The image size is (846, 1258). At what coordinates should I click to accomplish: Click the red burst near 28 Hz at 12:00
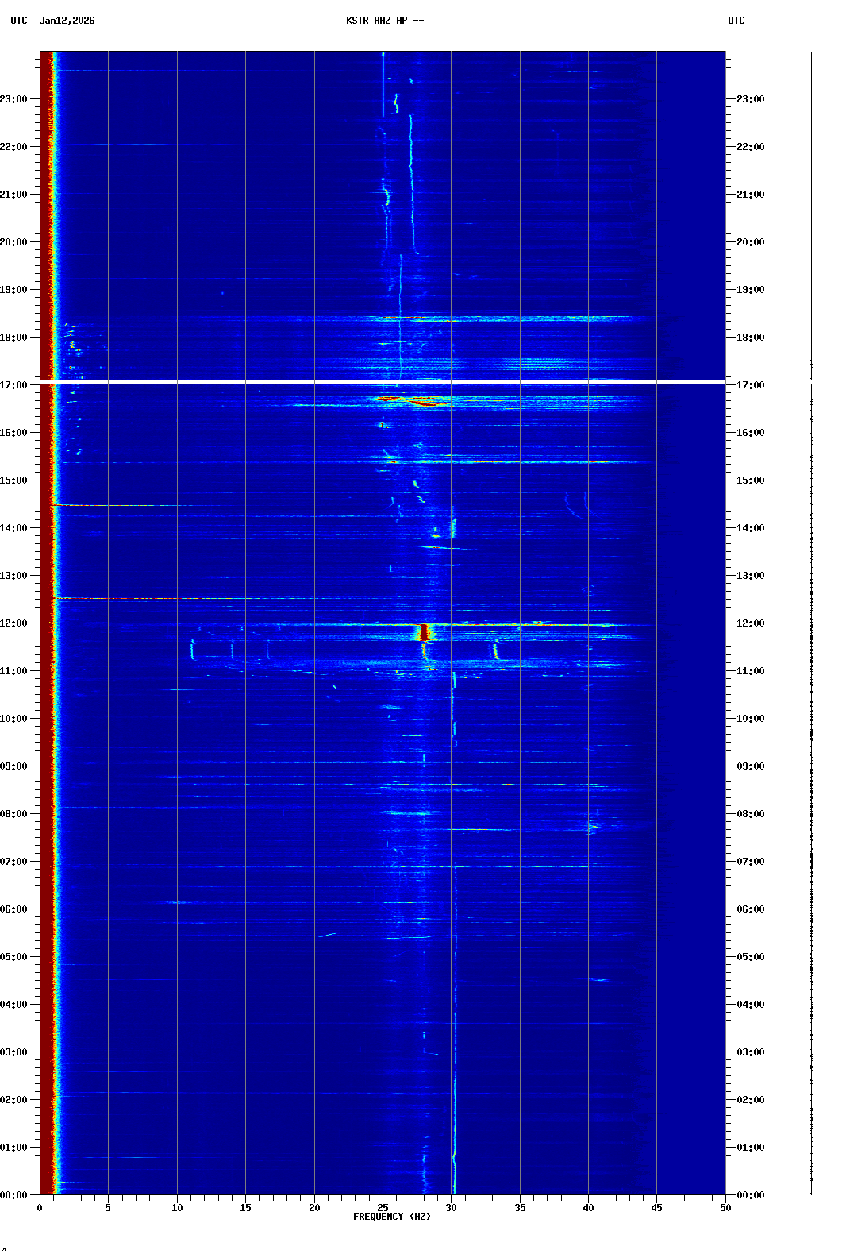pos(425,632)
